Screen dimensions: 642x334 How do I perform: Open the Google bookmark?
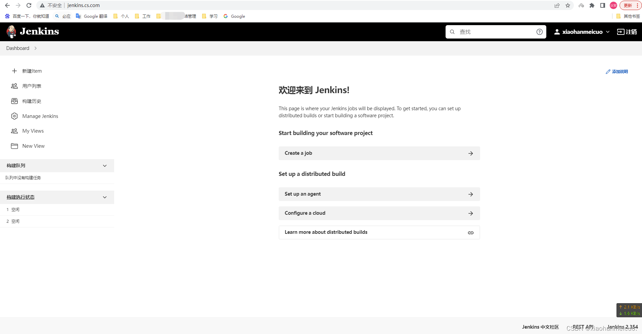pyautogui.click(x=234, y=16)
